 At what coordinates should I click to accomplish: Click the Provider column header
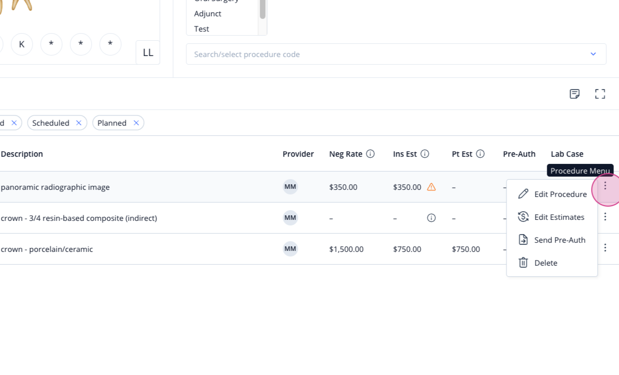[298, 154]
